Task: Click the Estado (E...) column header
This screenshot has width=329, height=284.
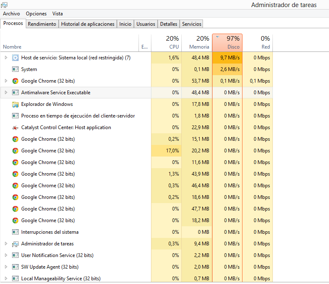Action: click(x=145, y=43)
